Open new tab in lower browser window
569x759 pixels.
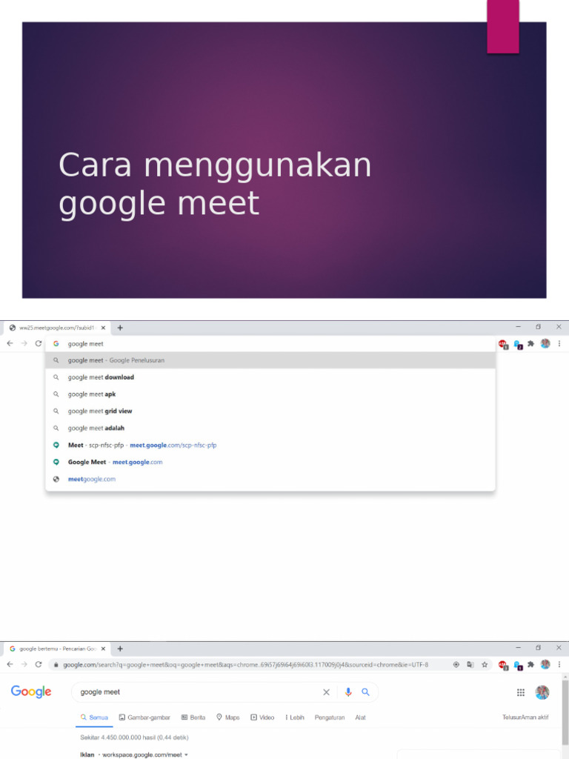point(120,649)
